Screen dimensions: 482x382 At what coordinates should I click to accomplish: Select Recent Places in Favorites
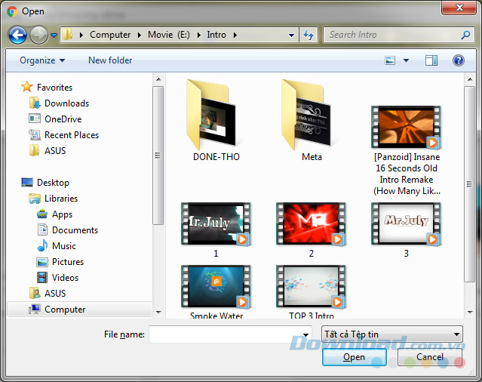[71, 135]
